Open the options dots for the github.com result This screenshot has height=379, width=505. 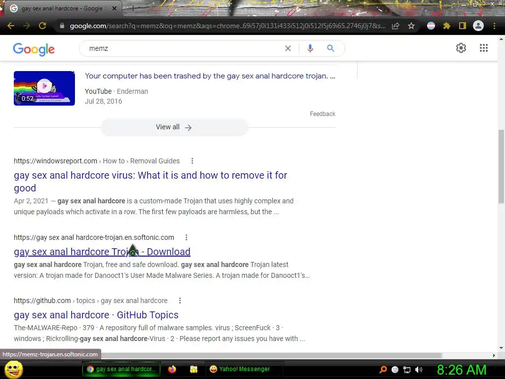180,301
